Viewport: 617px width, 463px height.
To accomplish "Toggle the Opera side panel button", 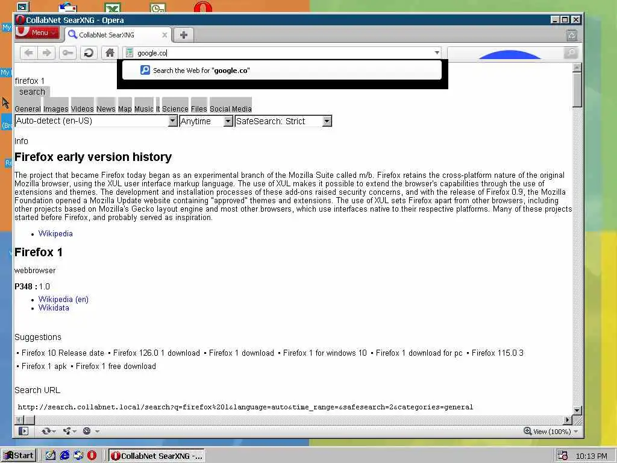I will click(x=23, y=431).
